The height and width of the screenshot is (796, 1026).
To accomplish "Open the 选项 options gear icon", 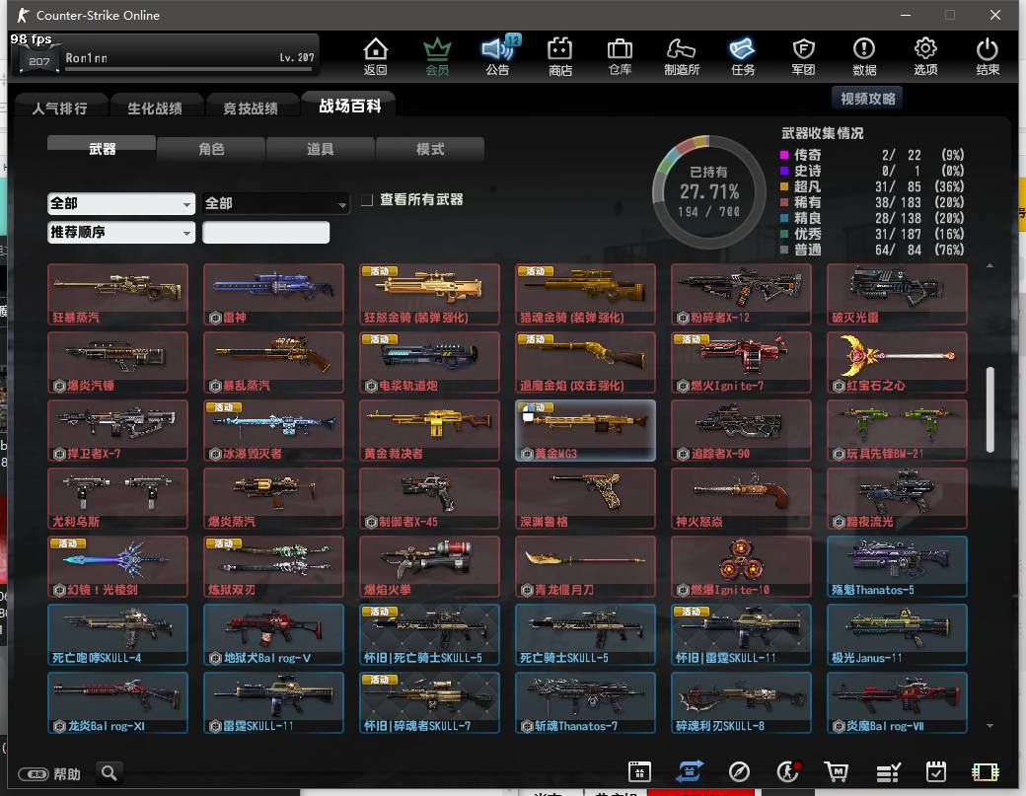I will pyautogui.click(x=925, y=55).
